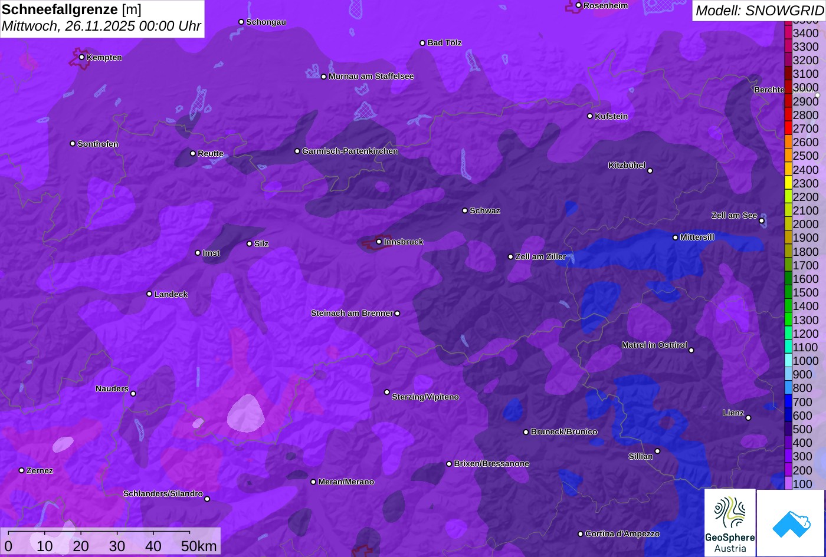This screenshot has width=826, height=557.
Task: Pick the green 1500 legend color swatch
Action: pyautogui.click(x=788, y=293)
